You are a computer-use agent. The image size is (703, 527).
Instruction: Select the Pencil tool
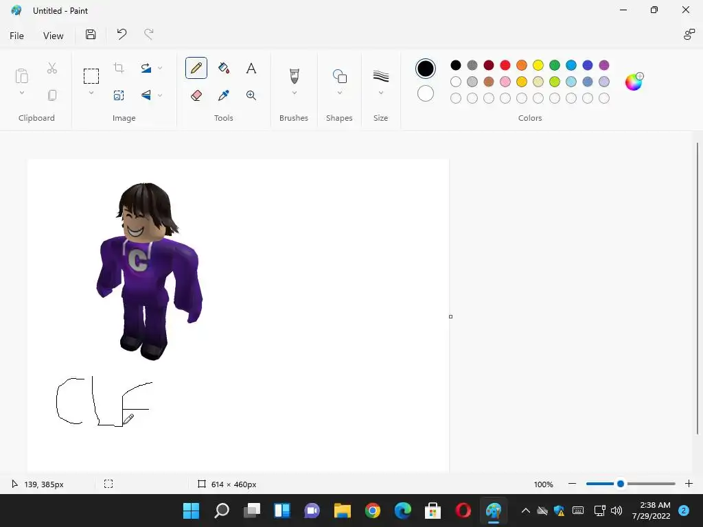(x=196, y=68)
